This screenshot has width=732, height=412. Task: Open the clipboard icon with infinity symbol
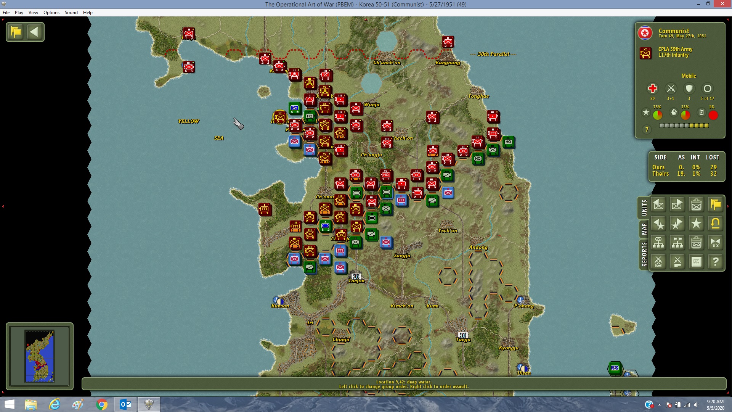point(697,243)
